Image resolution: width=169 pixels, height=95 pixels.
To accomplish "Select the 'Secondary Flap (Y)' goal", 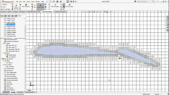I will pos(14,51).
